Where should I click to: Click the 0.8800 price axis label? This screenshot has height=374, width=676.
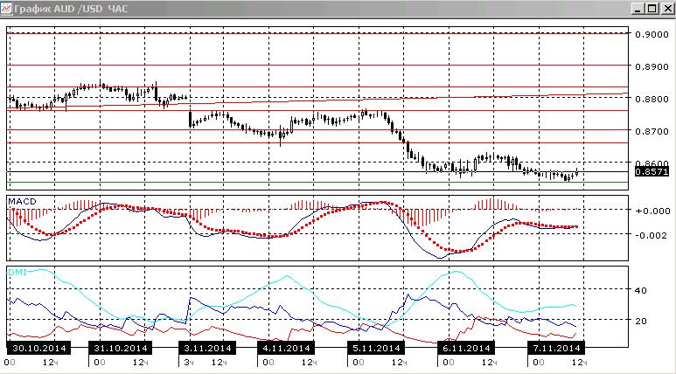pos(652,99)
